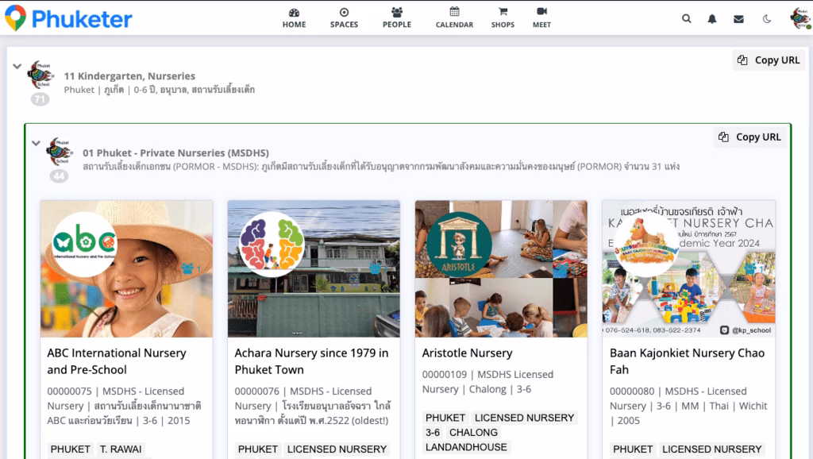Open the user profile avatar
This screenshot has width=813, height=459.
800,18
